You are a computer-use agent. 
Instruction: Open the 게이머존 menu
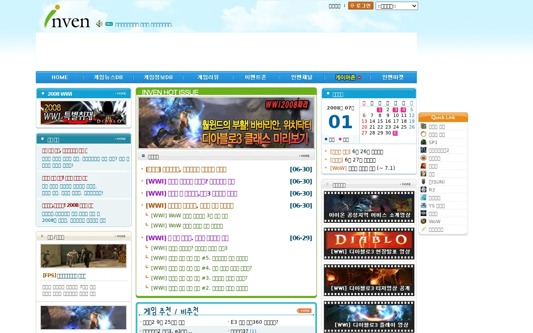[x=348, y=77]
